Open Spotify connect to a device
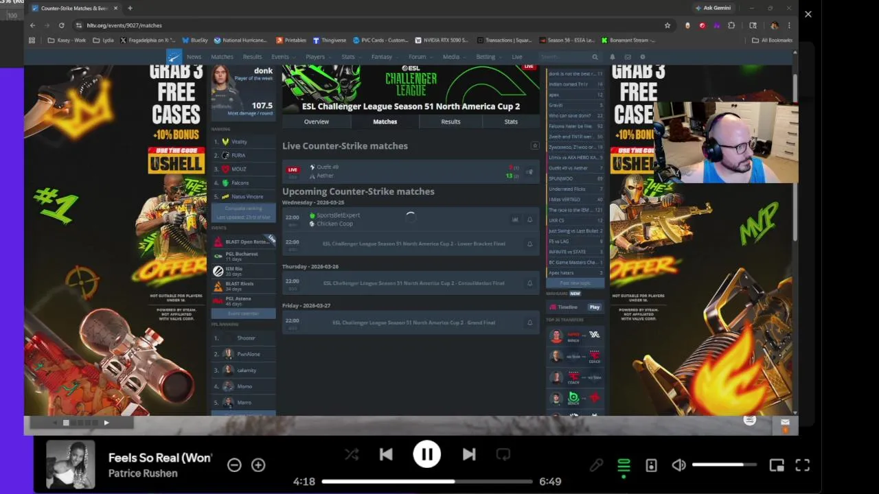The width and height of the screenshot is (879, 494). [x=651, y=466]
